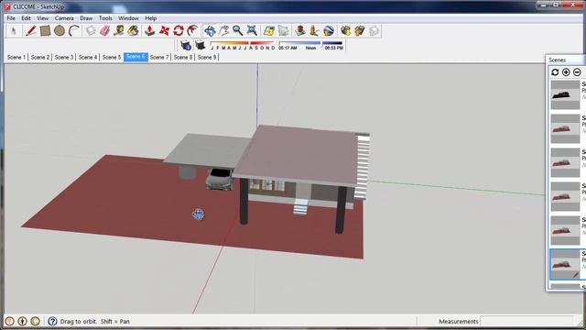Select the Rectangle tool
The height and width of the screenshot is (330, 586).
coord(45,31)
